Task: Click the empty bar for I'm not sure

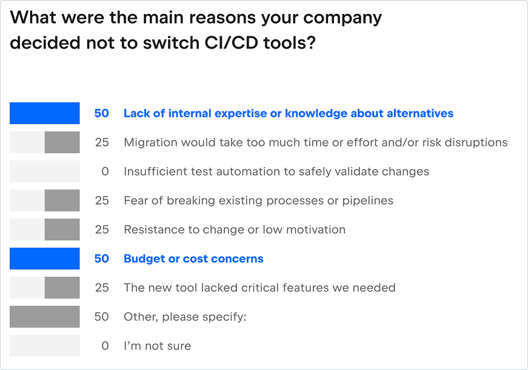Action: 45,346
